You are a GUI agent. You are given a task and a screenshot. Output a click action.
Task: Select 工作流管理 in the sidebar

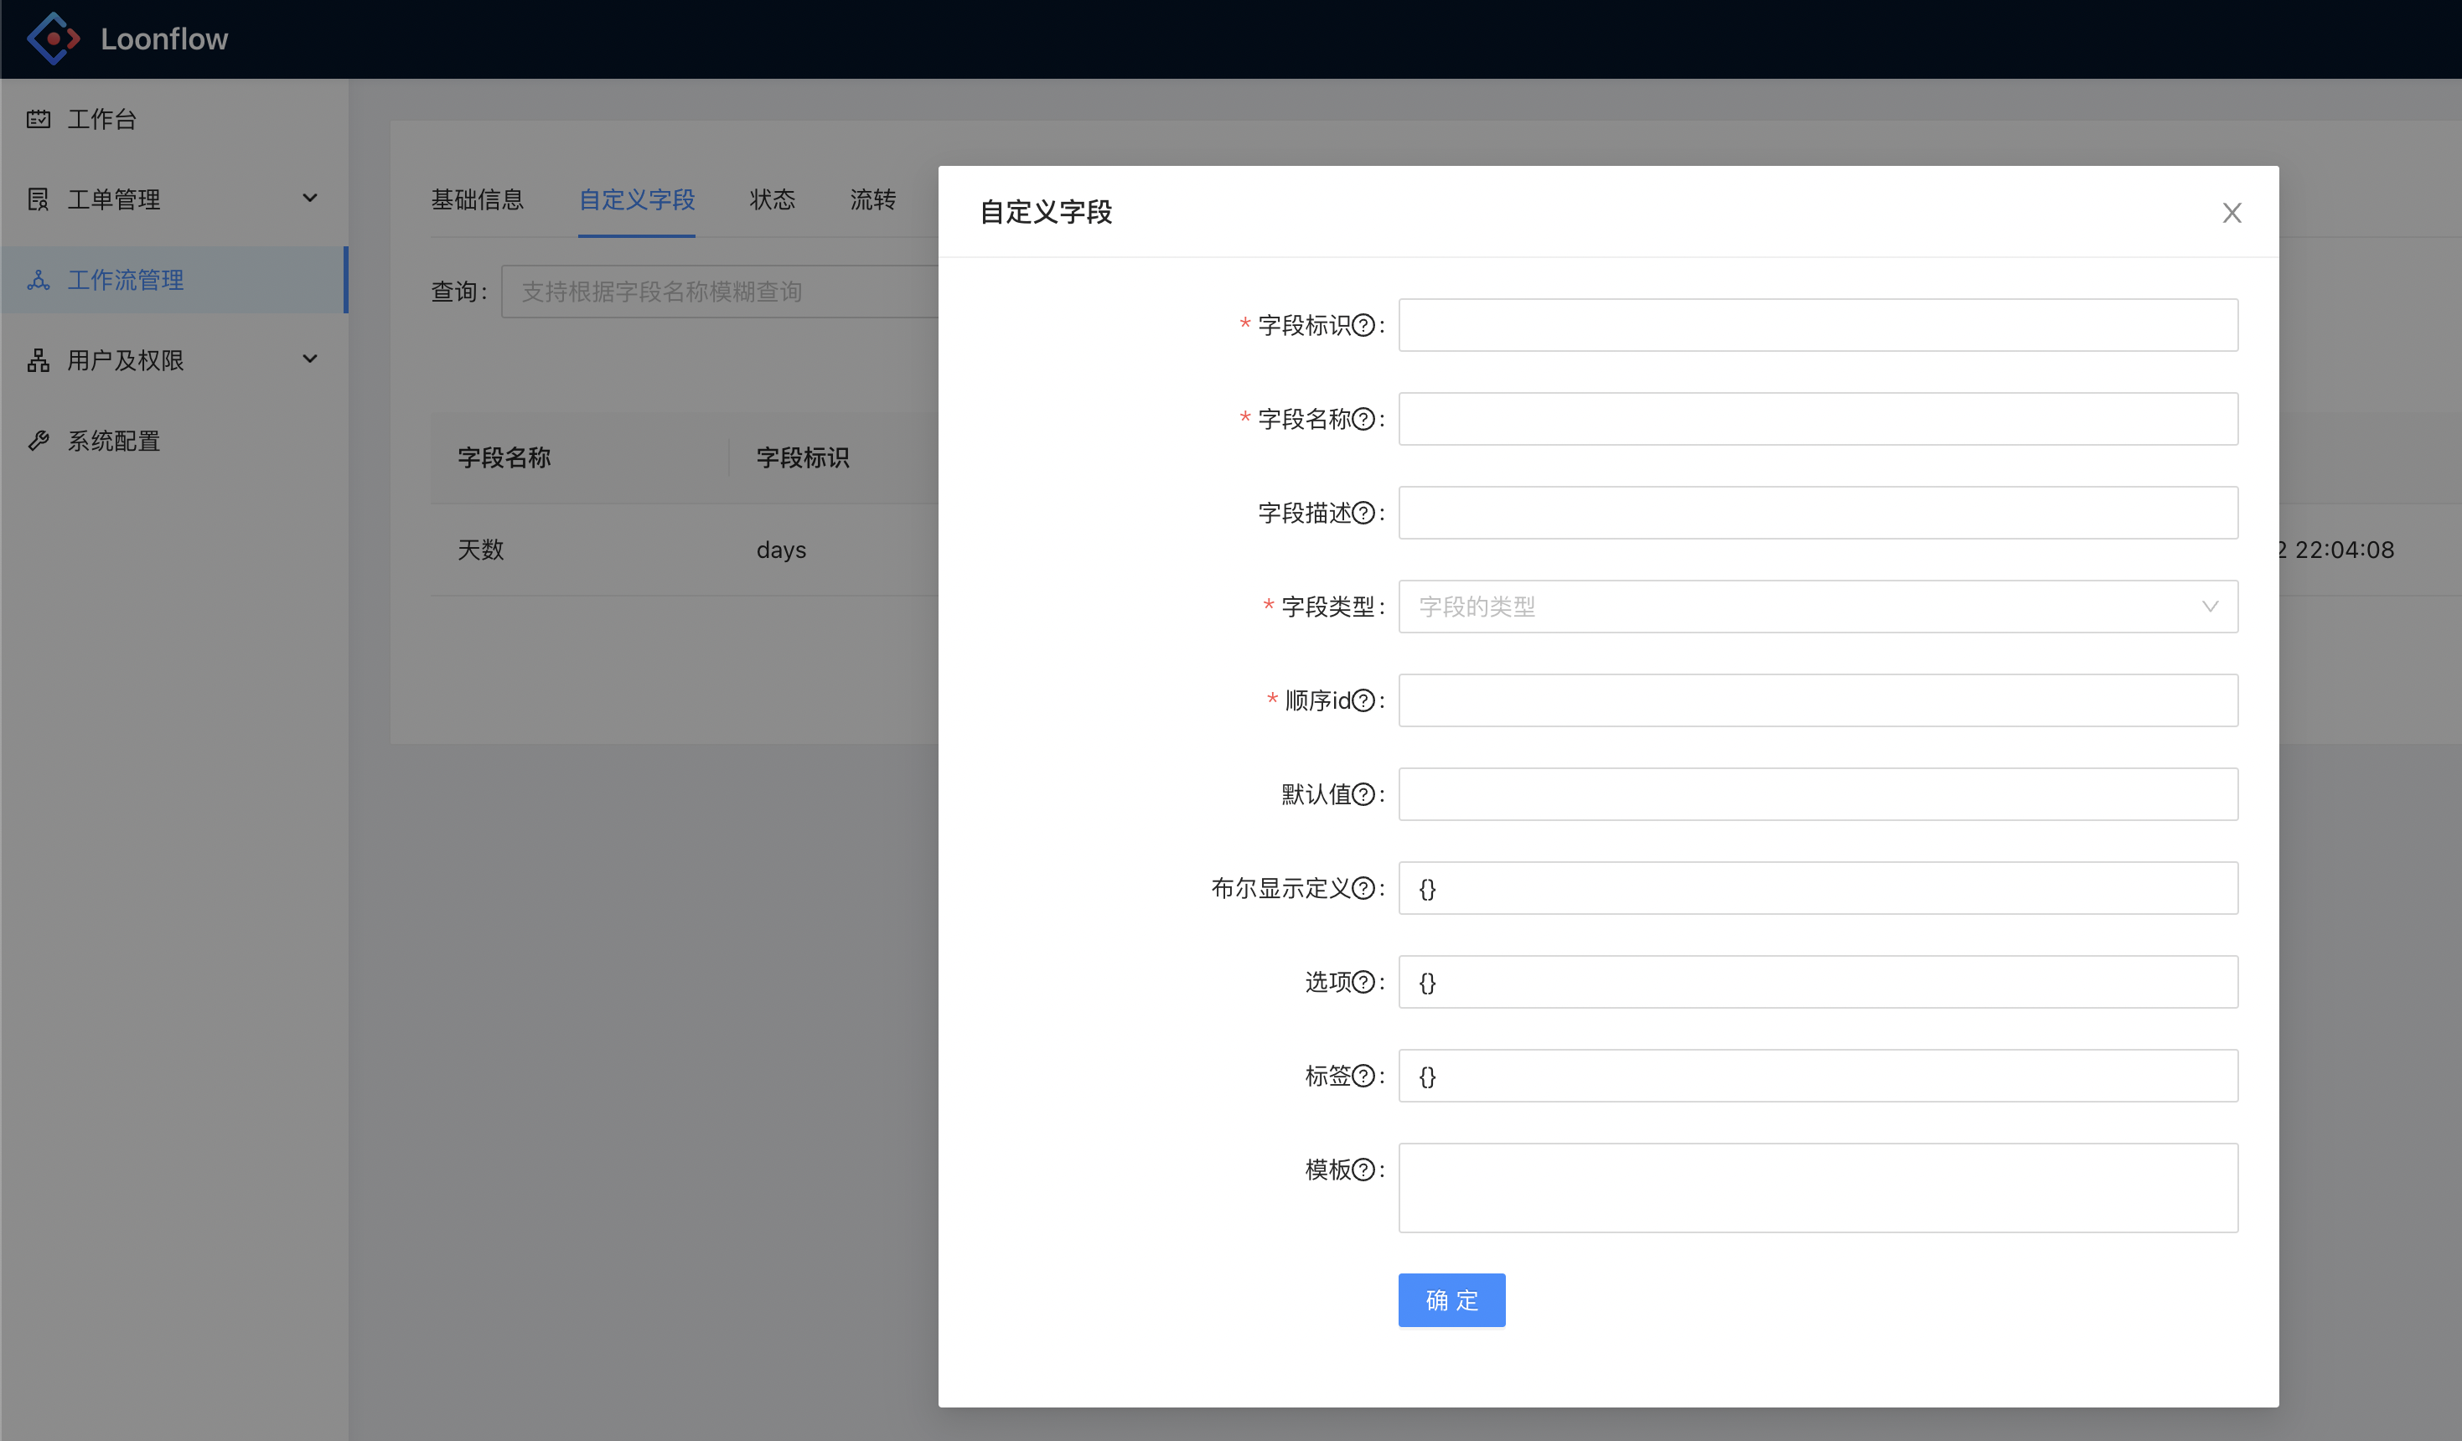pyautogui.click(x=174, y=281)
